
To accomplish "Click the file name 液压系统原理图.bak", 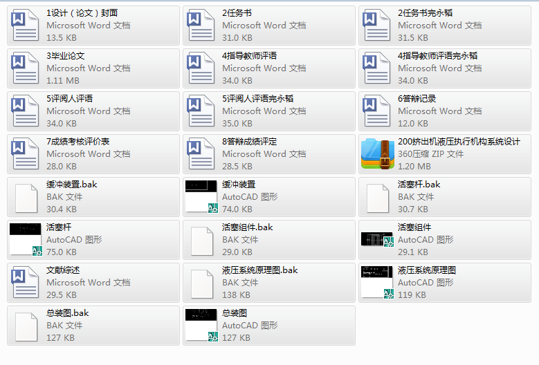I will pos(260,270).
